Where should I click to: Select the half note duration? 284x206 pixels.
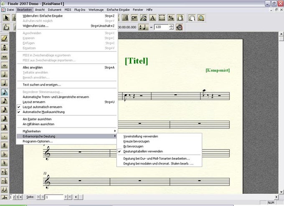tap(4, 74)
